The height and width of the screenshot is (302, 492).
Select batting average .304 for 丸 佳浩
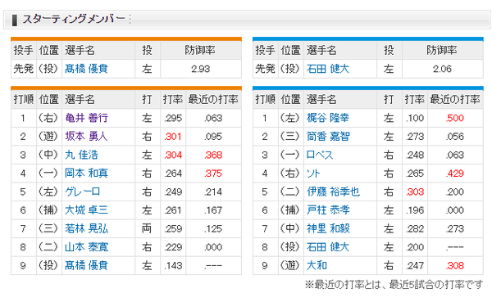173,155
